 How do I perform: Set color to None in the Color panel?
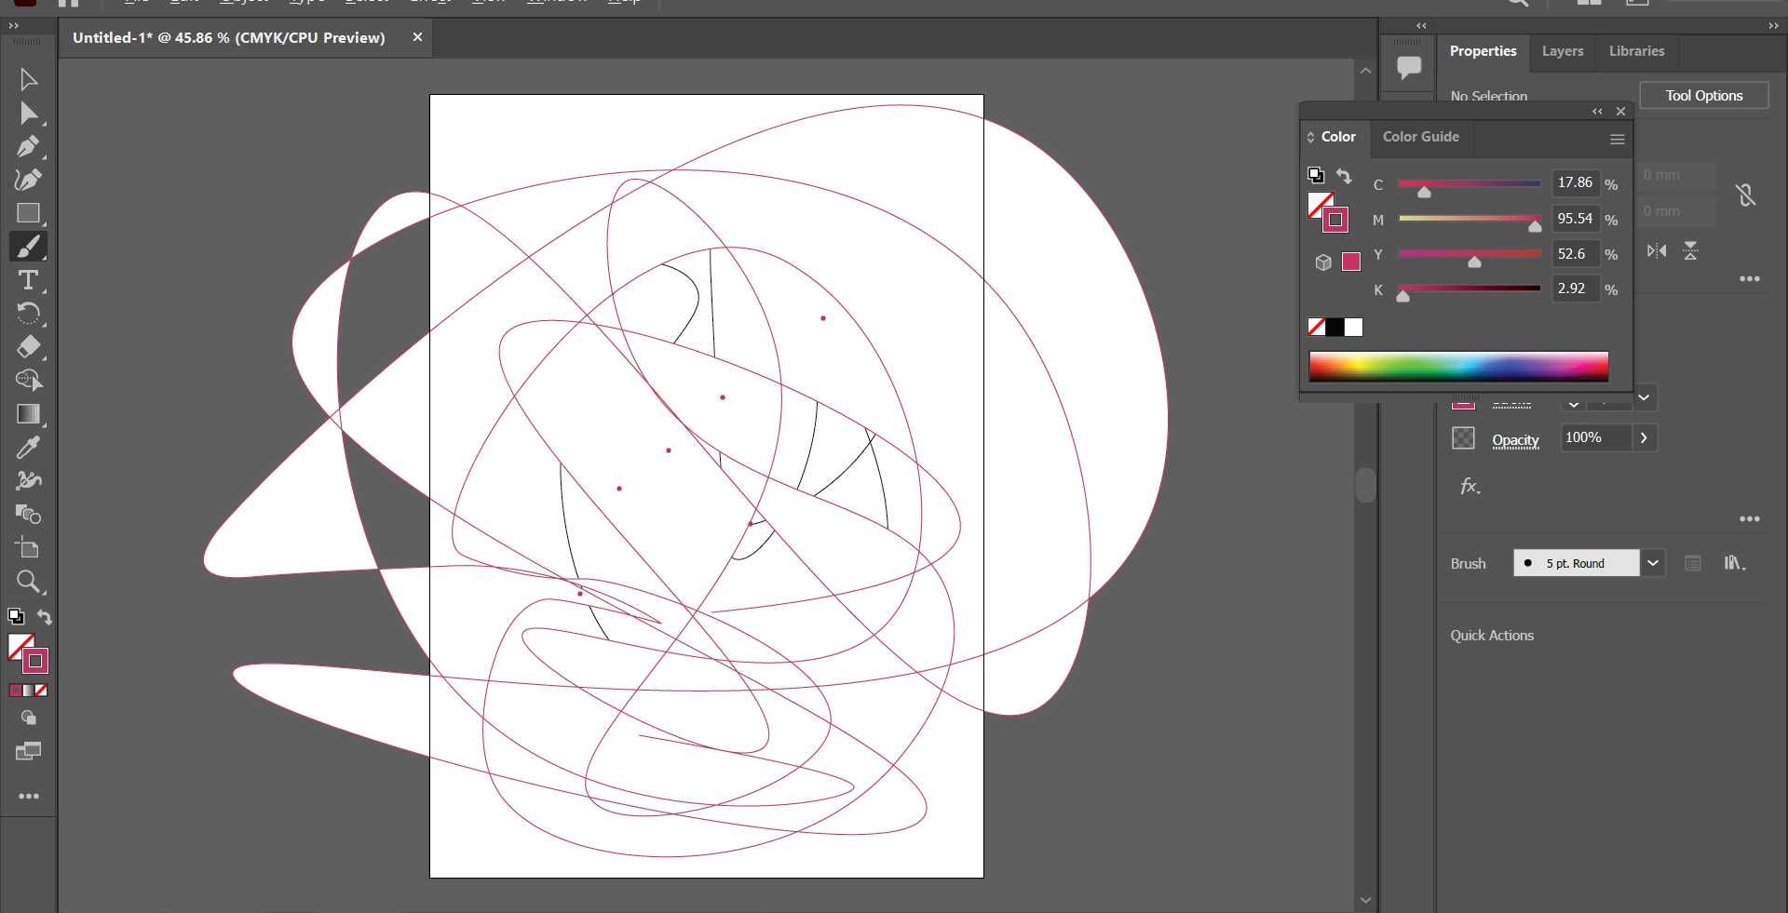(1317, 327)
